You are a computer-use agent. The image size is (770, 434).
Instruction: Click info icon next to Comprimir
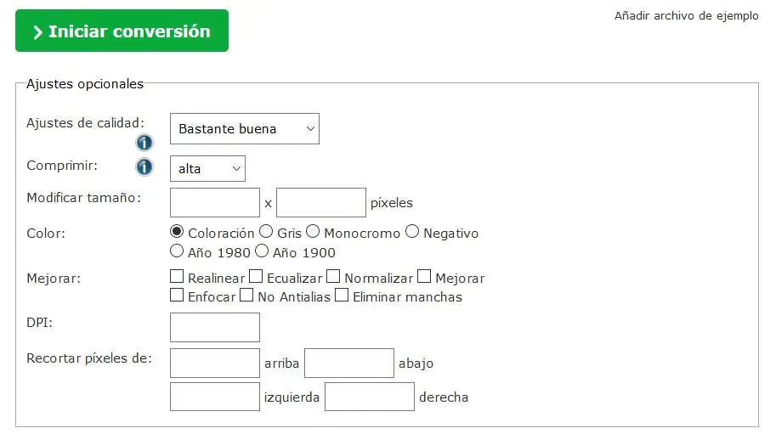144,166
